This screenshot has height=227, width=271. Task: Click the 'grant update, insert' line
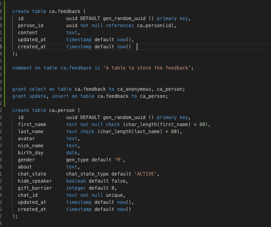[x=90, y=96]
